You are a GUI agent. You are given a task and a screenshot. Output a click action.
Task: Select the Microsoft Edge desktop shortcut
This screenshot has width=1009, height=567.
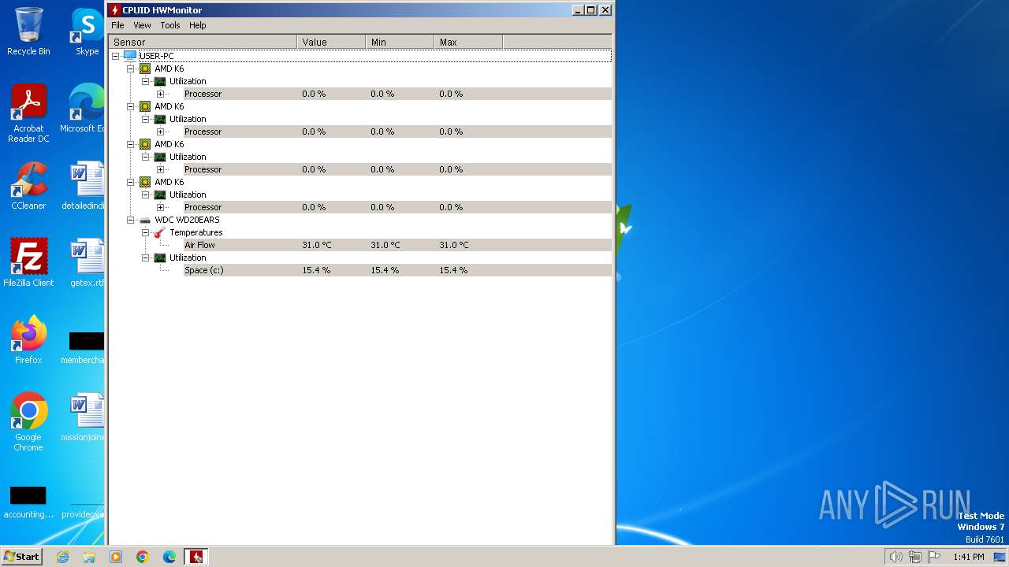click(x=84, y=109)
